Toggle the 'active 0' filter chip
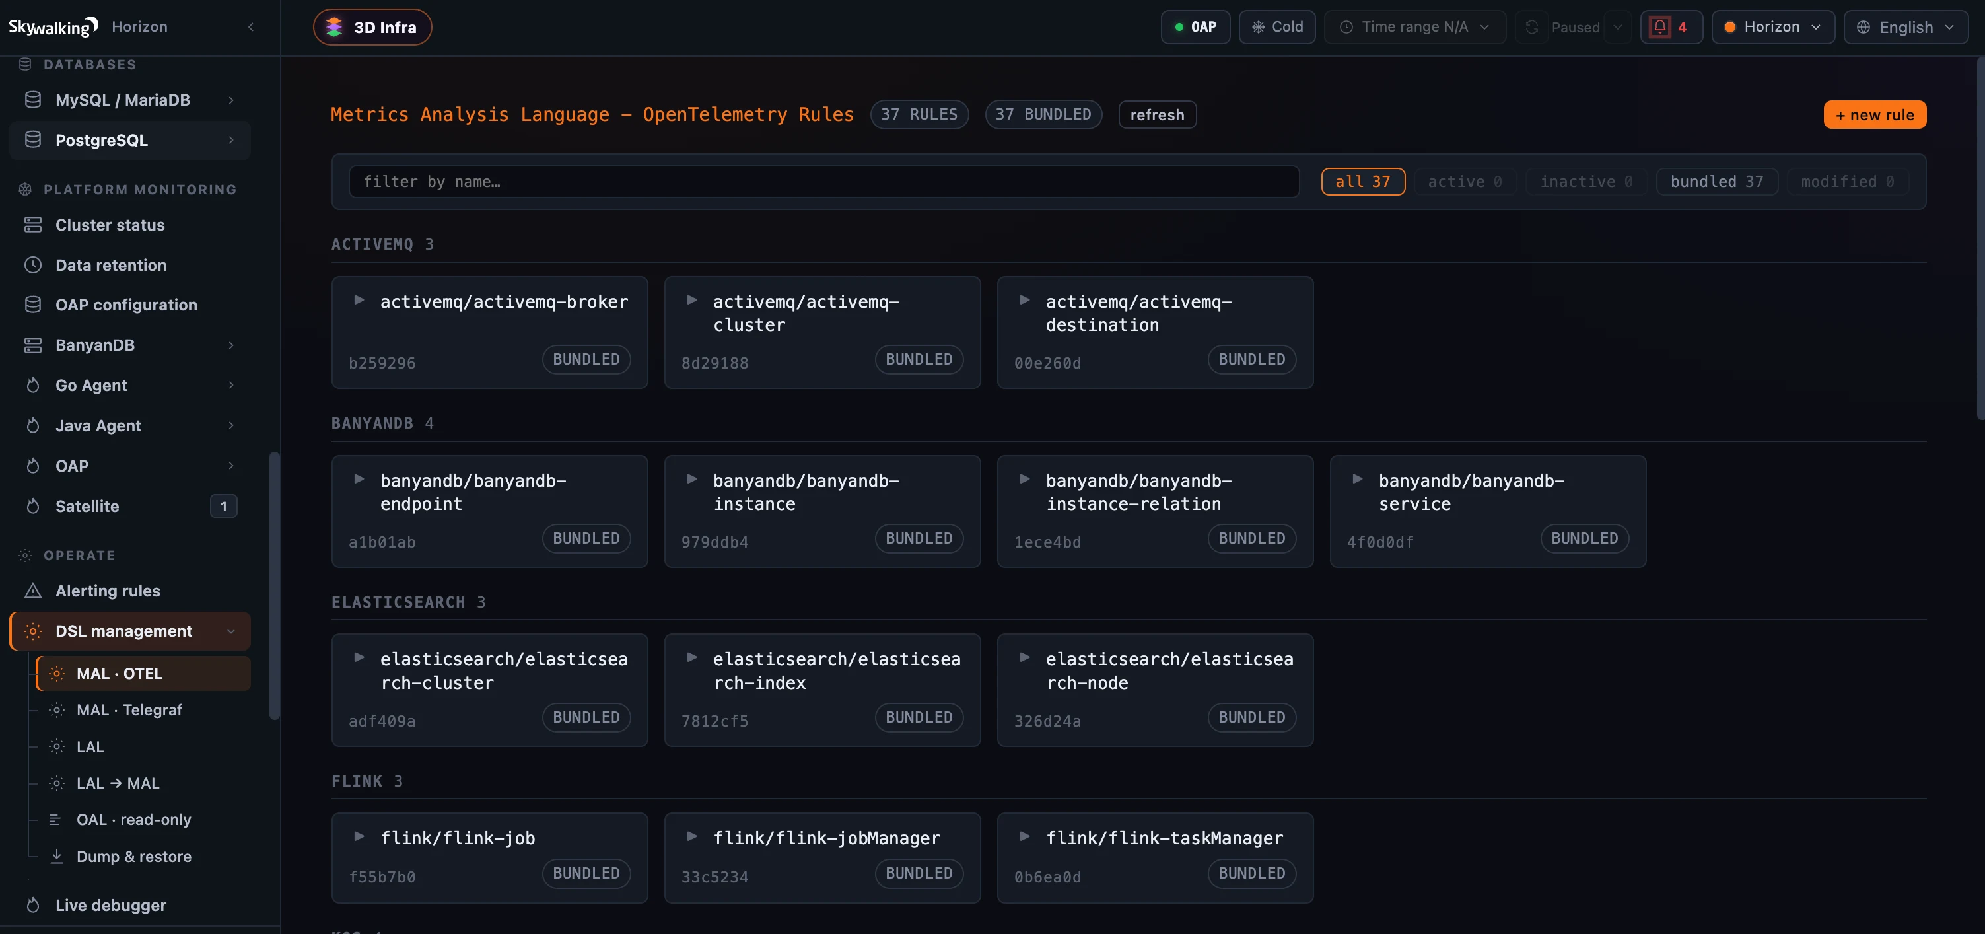The width and height of the screenshot is (1985, 934). pyautogui.click(x=1464, y=181)
